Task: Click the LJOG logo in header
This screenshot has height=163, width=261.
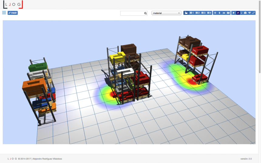Action: pos(13,4)
